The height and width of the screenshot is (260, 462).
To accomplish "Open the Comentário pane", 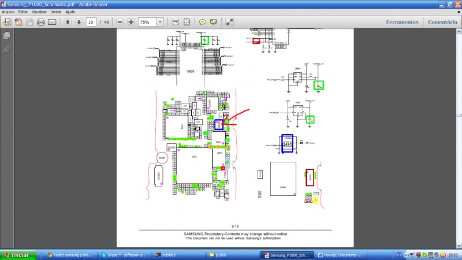I will point(442,22).
